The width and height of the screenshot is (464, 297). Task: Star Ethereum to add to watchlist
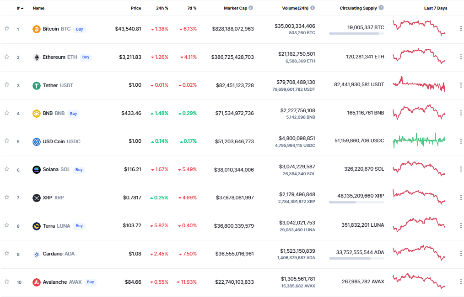[x=7, y=57]
